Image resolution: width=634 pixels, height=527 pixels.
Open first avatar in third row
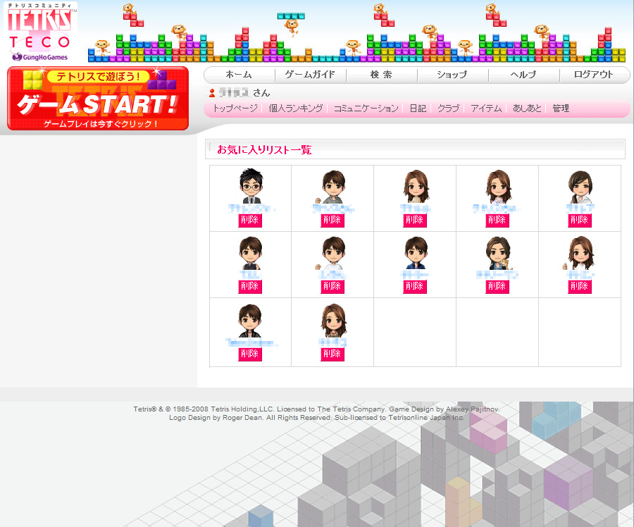tap(250, 321)
